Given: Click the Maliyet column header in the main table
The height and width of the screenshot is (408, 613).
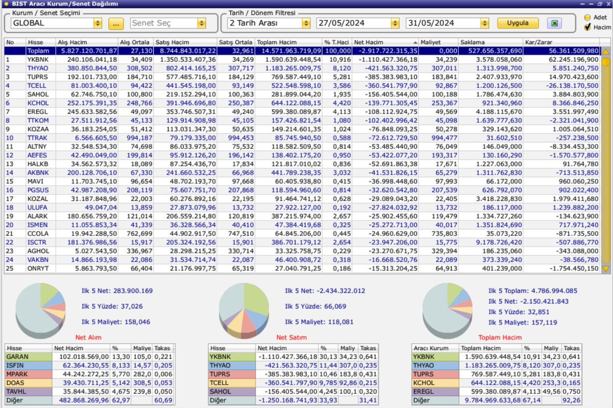Looking at the screenshot, I should 438,42.
